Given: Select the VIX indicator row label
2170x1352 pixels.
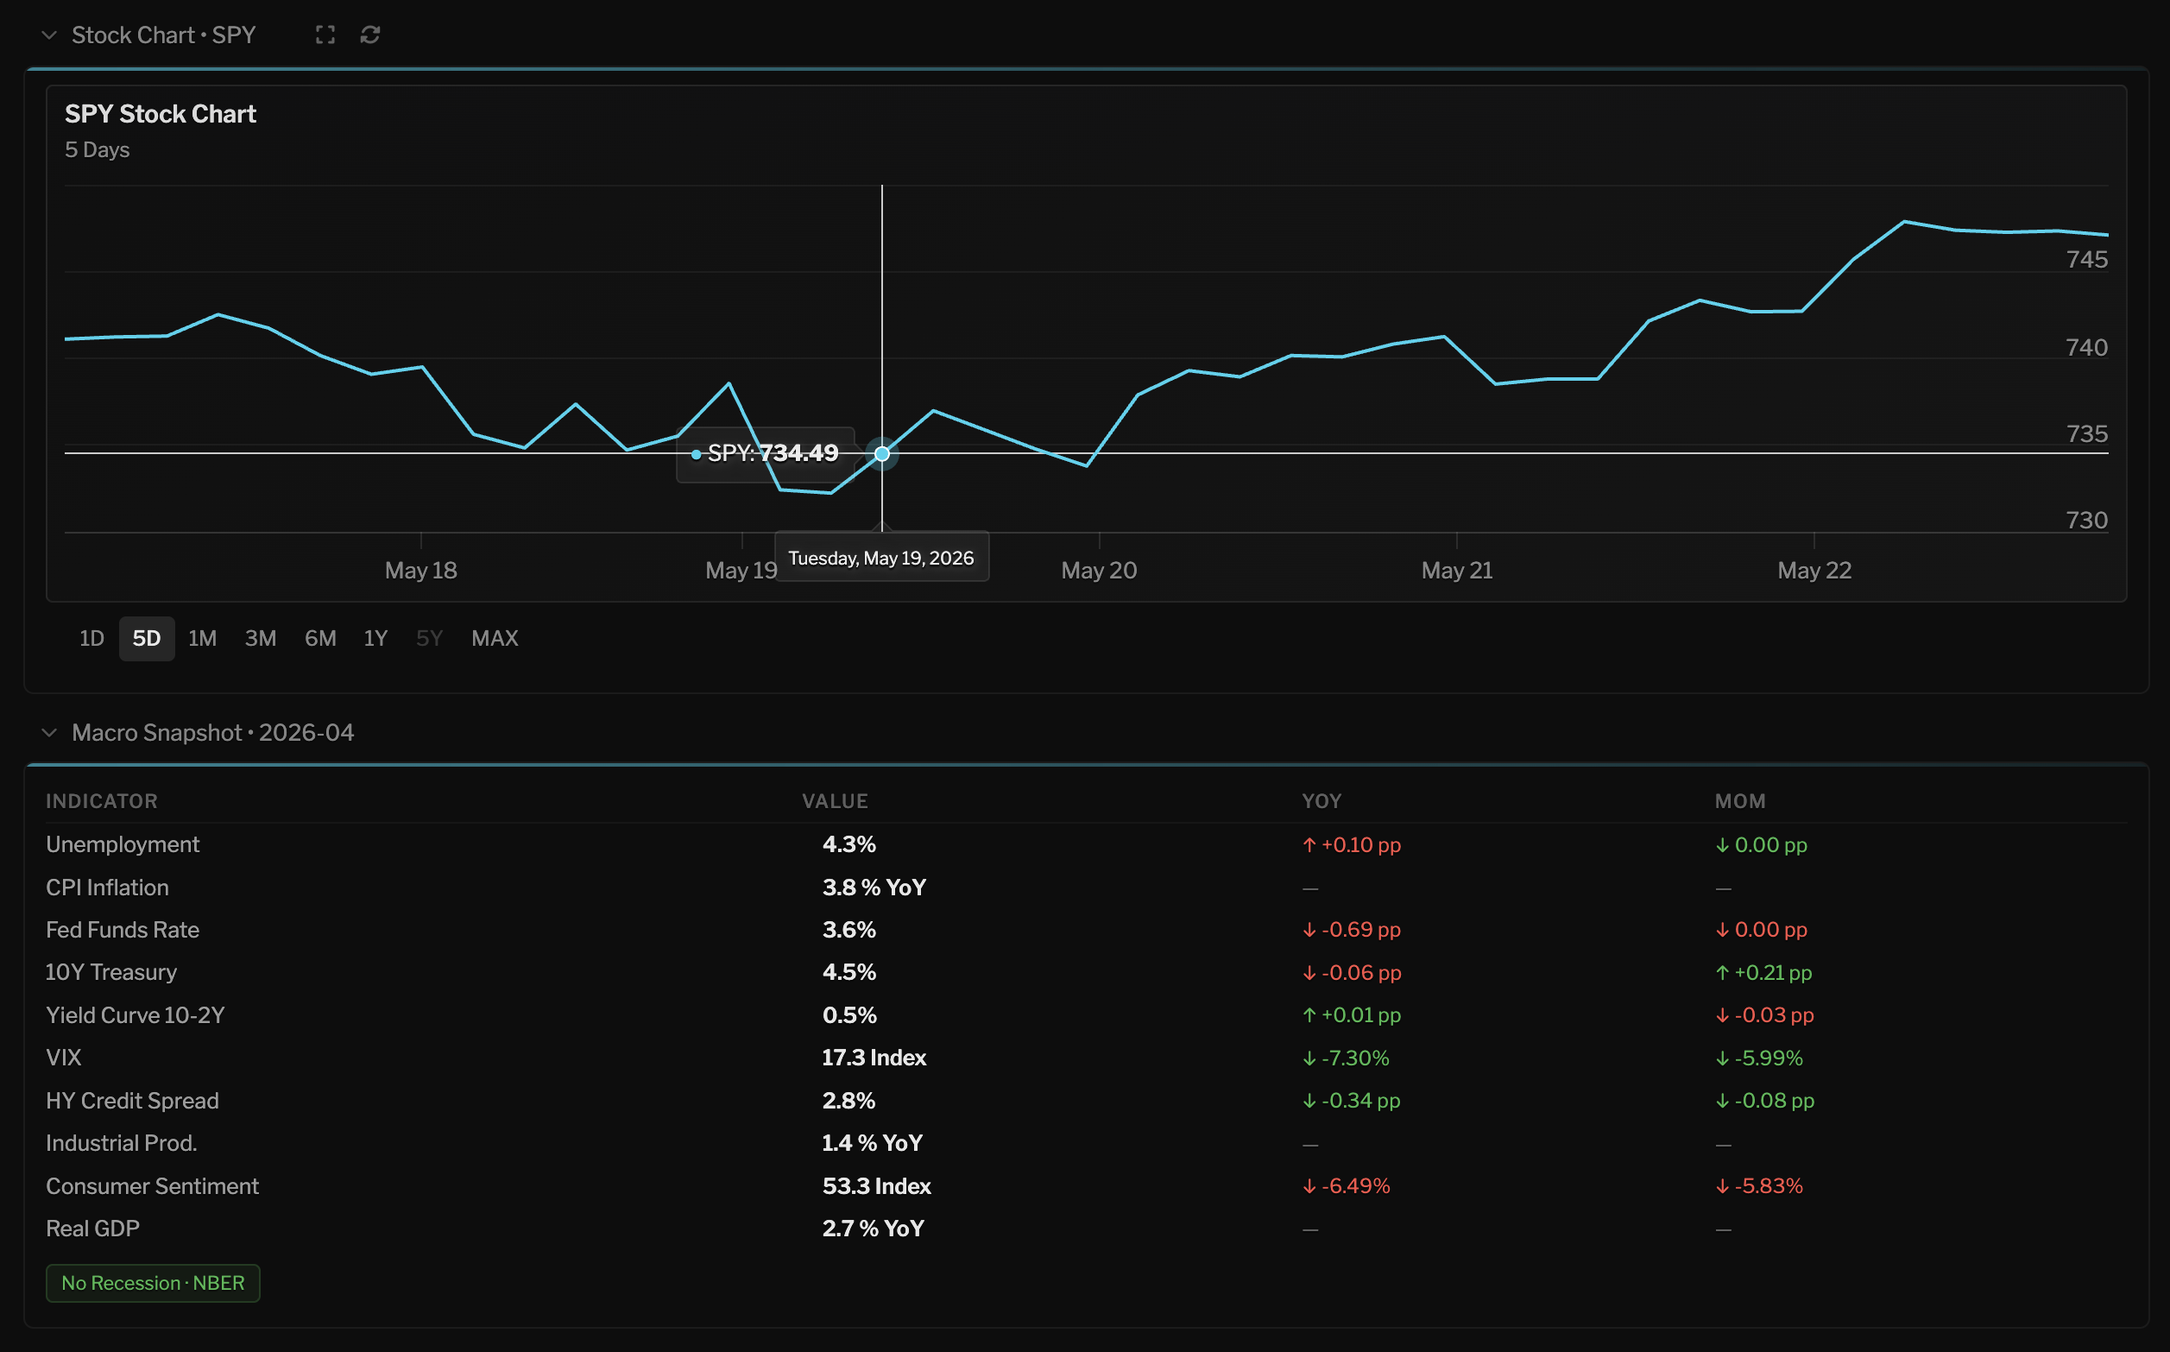Looking at the screenshot, I should point(64,1058).
